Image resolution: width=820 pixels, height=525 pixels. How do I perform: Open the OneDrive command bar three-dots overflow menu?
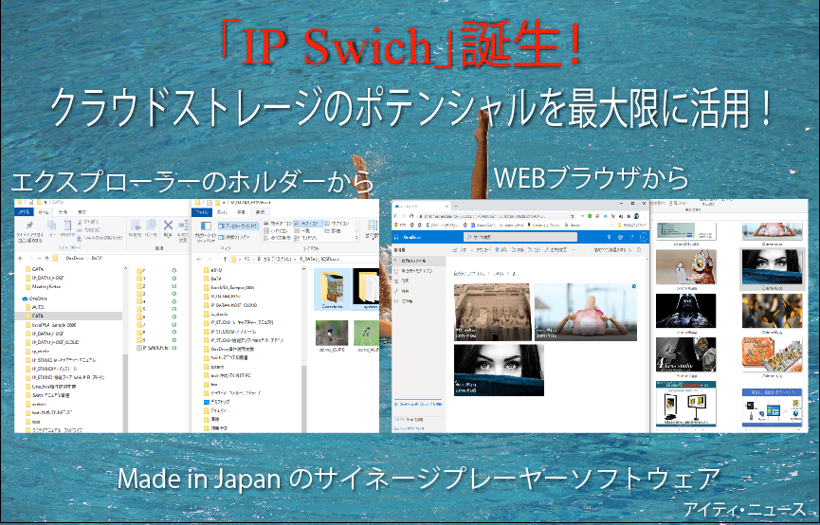click(x=574, y=250)
